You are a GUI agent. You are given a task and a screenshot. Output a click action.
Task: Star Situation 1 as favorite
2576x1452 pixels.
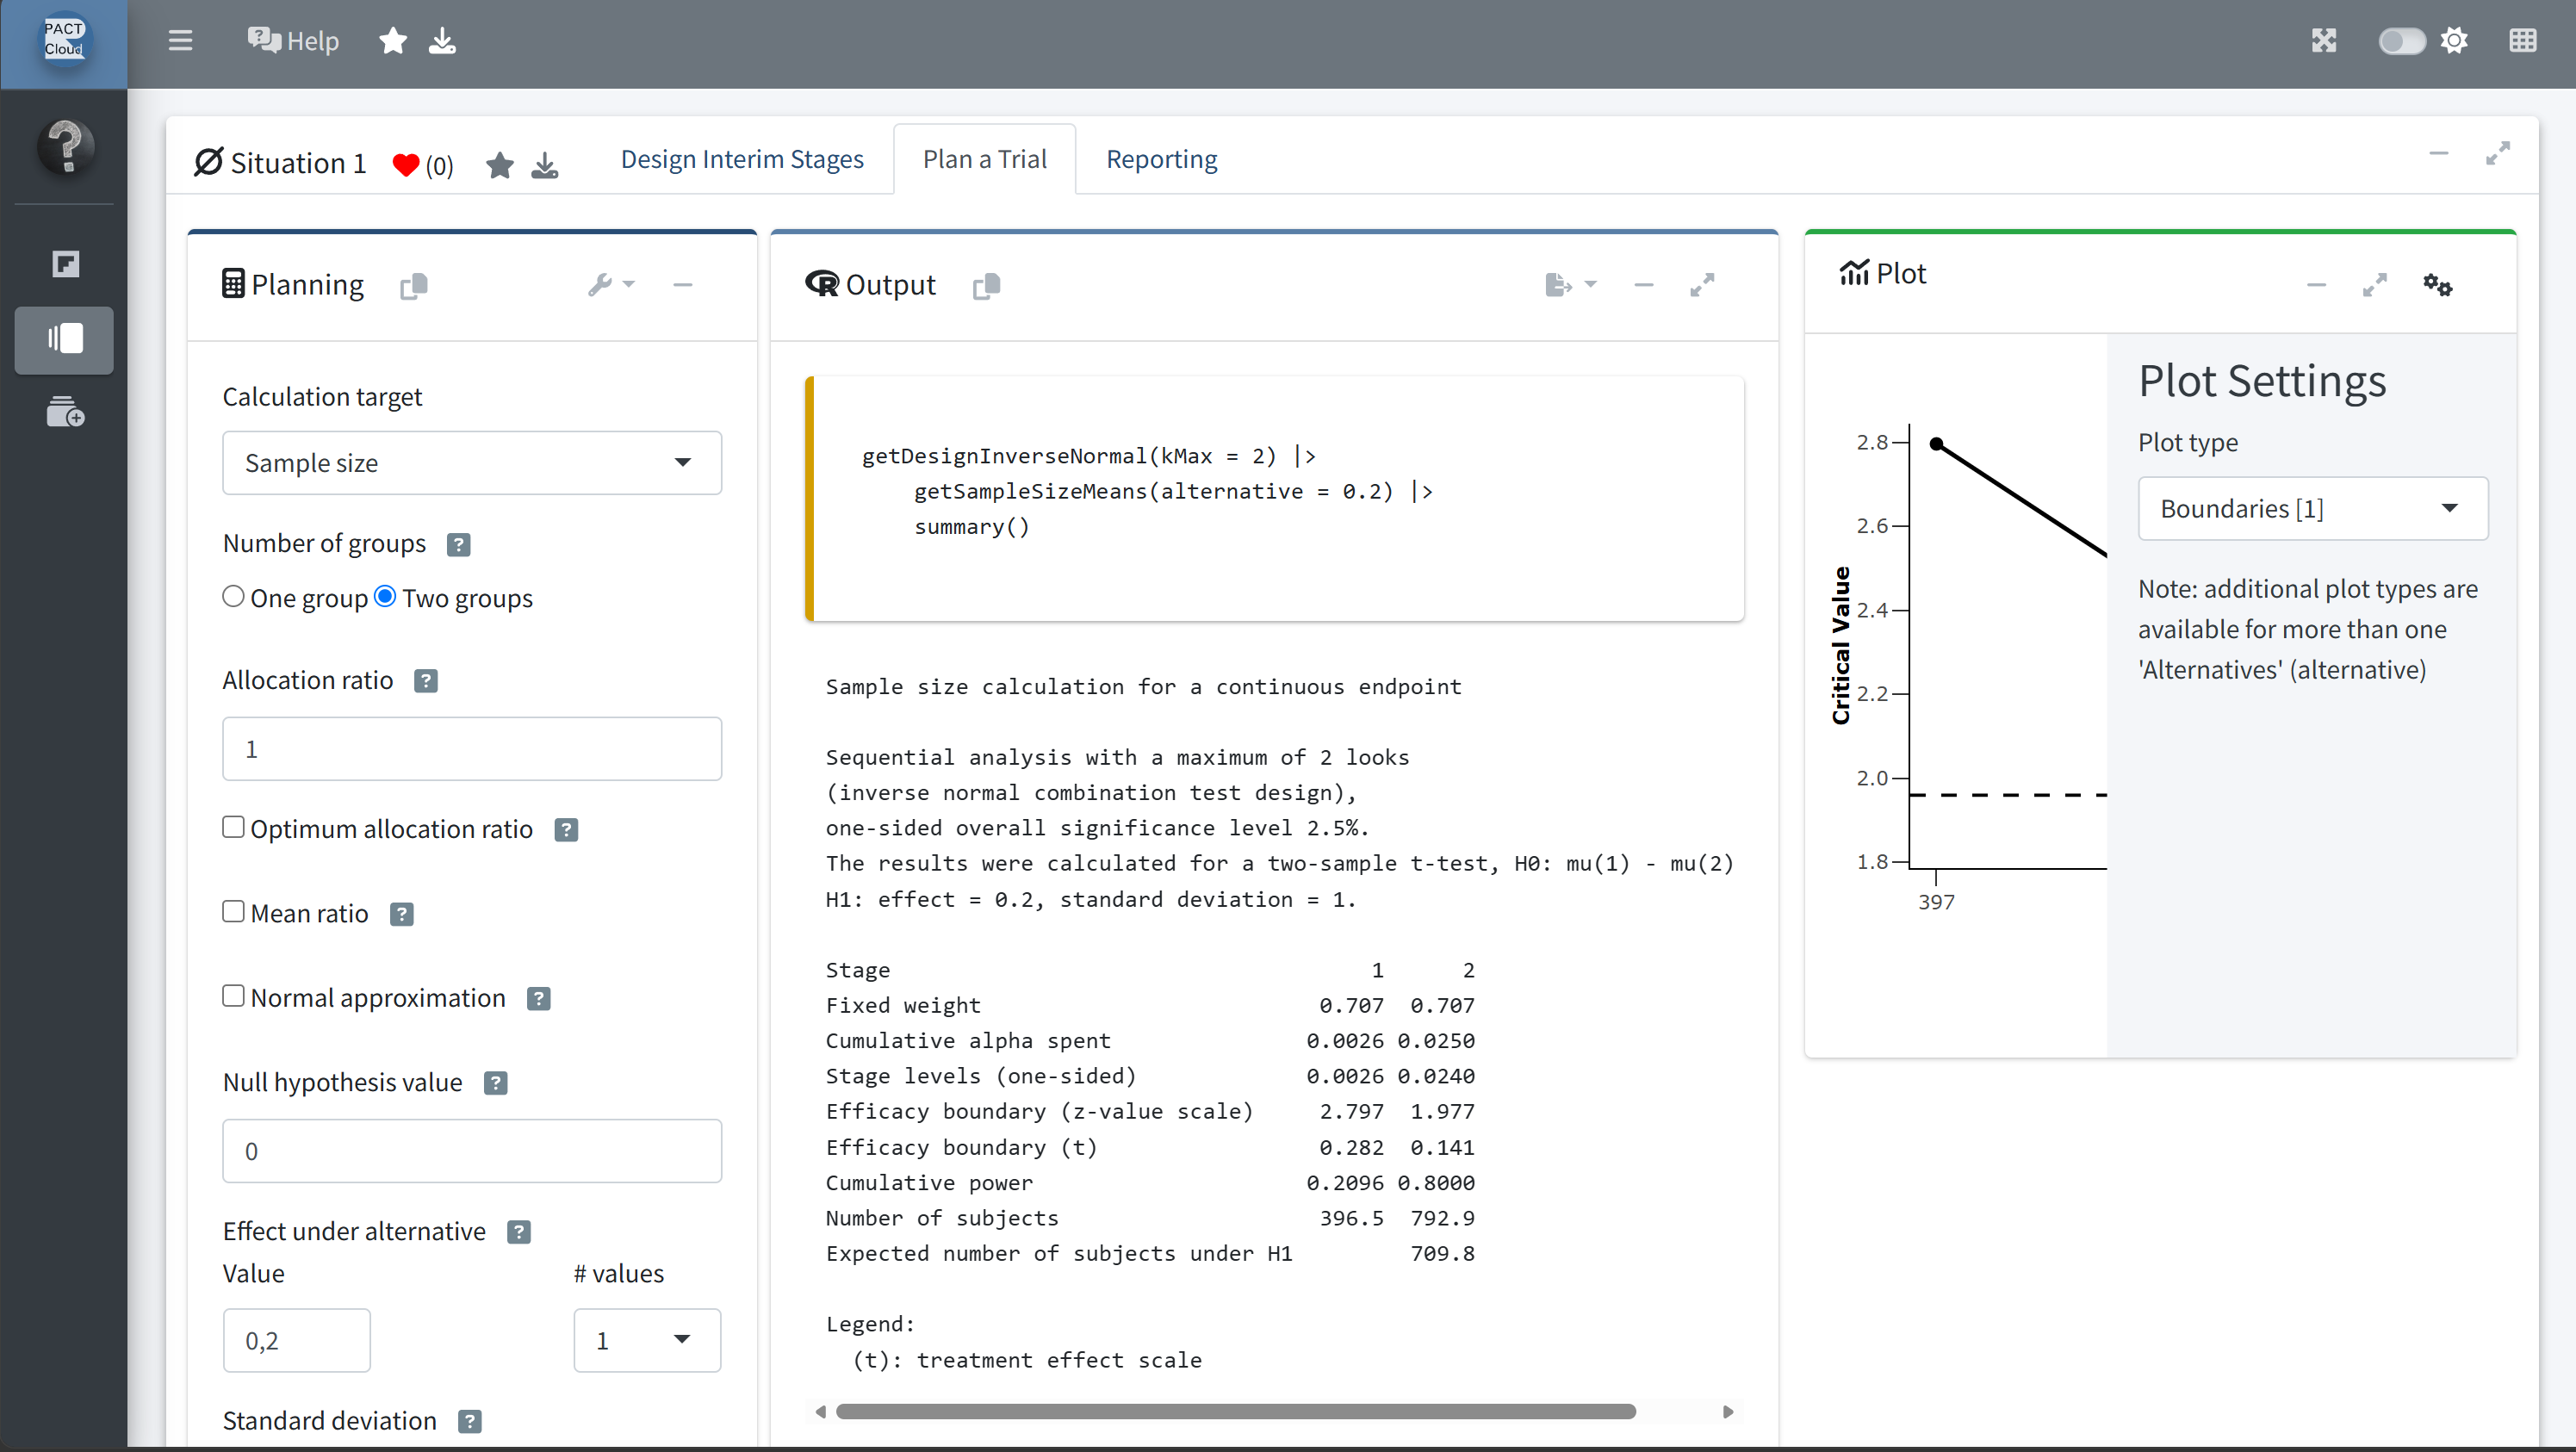click(500, 165)
